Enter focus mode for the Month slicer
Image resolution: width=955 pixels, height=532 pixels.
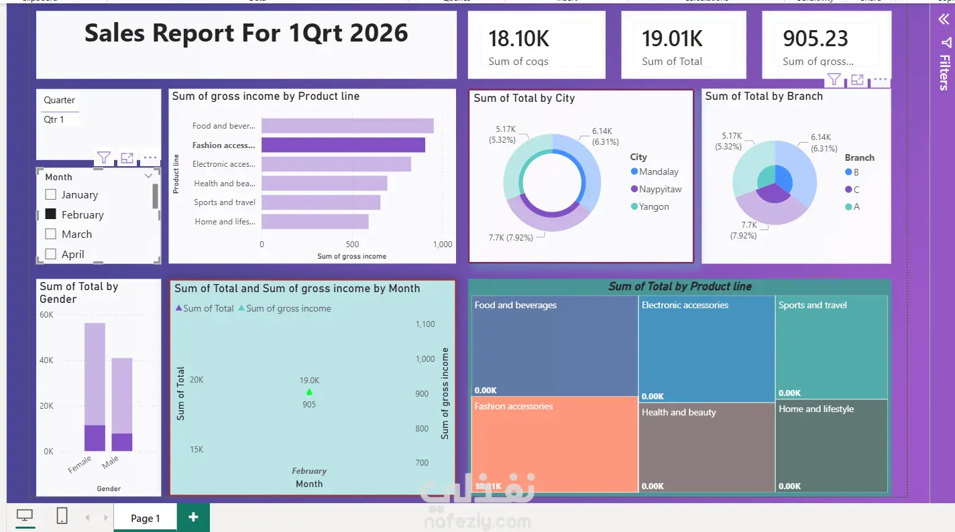pos(127,157)
